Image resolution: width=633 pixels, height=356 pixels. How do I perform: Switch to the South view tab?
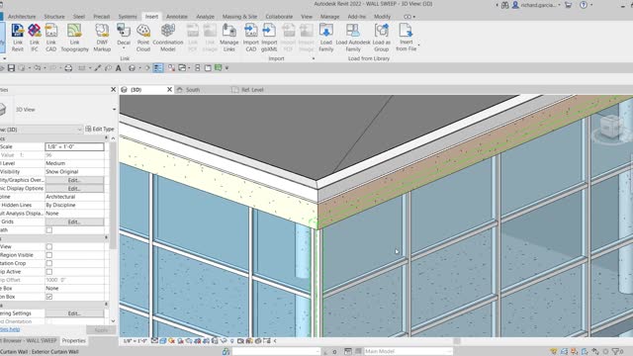[x=193, y=90]
